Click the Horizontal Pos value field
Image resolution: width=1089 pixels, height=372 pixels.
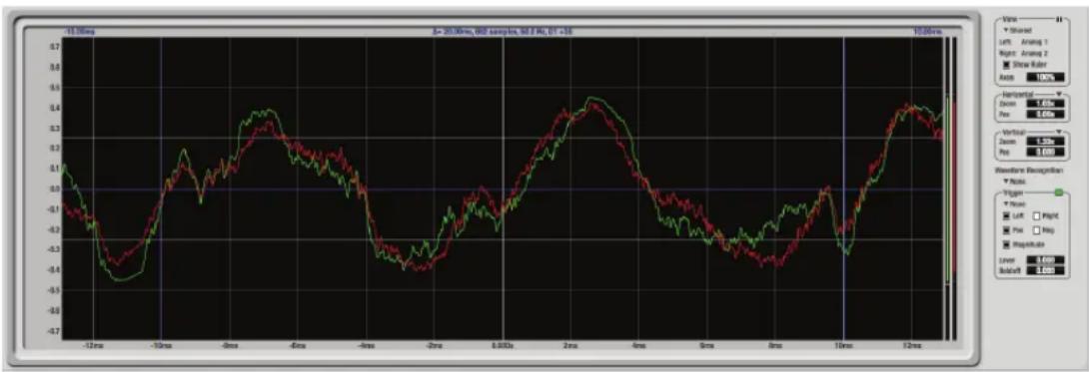[x=1045, y=114]
